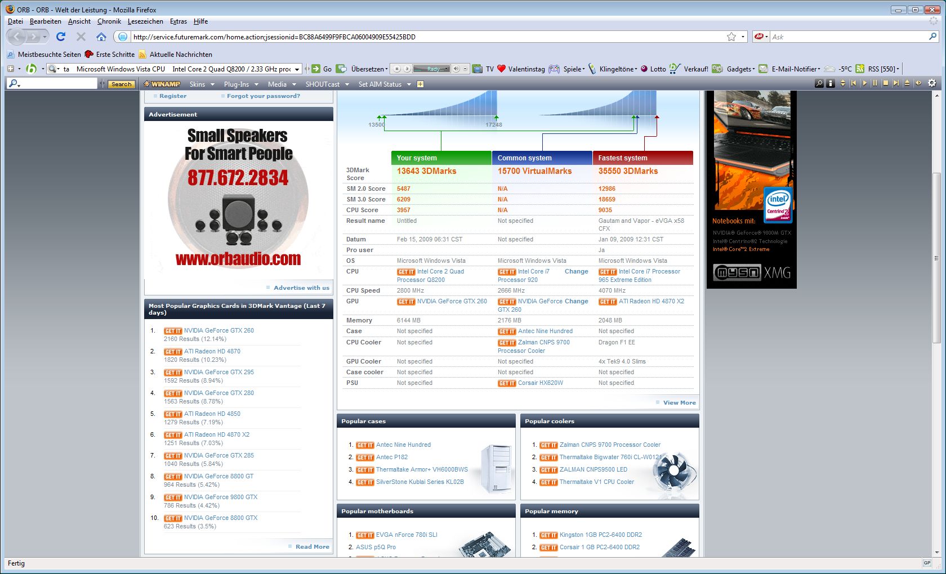The image size is (946, 574).
Task: Click Forgot your password? link
Action: [x=264, y=96]
